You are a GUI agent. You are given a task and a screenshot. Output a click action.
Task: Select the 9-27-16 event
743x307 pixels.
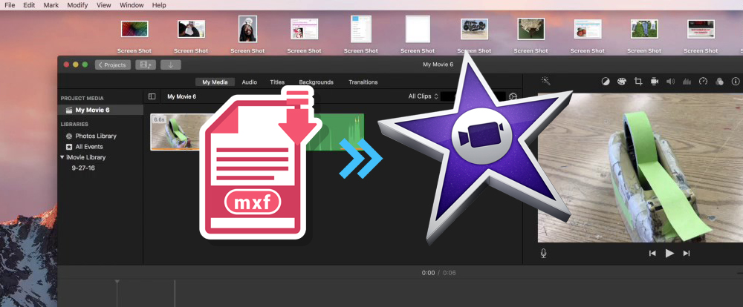click(x=83, y=168)
